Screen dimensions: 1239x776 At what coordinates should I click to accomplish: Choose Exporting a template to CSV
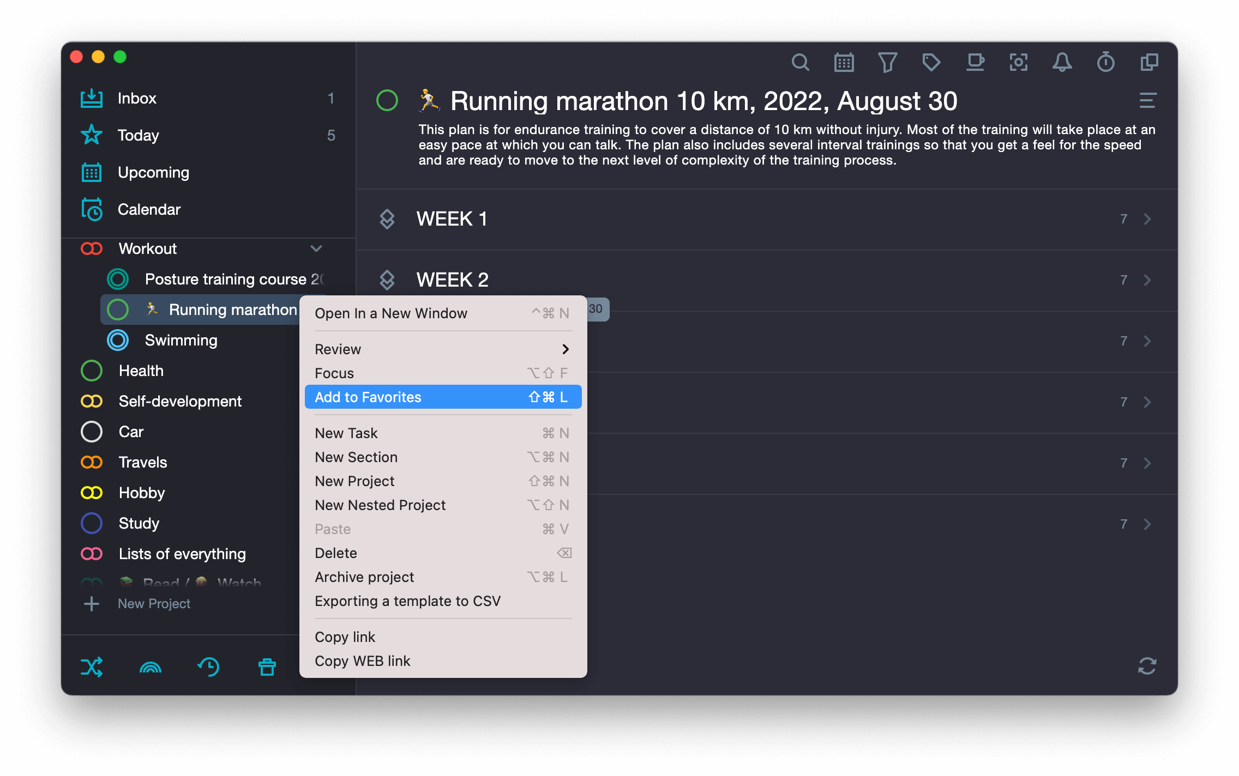point(443,601)
